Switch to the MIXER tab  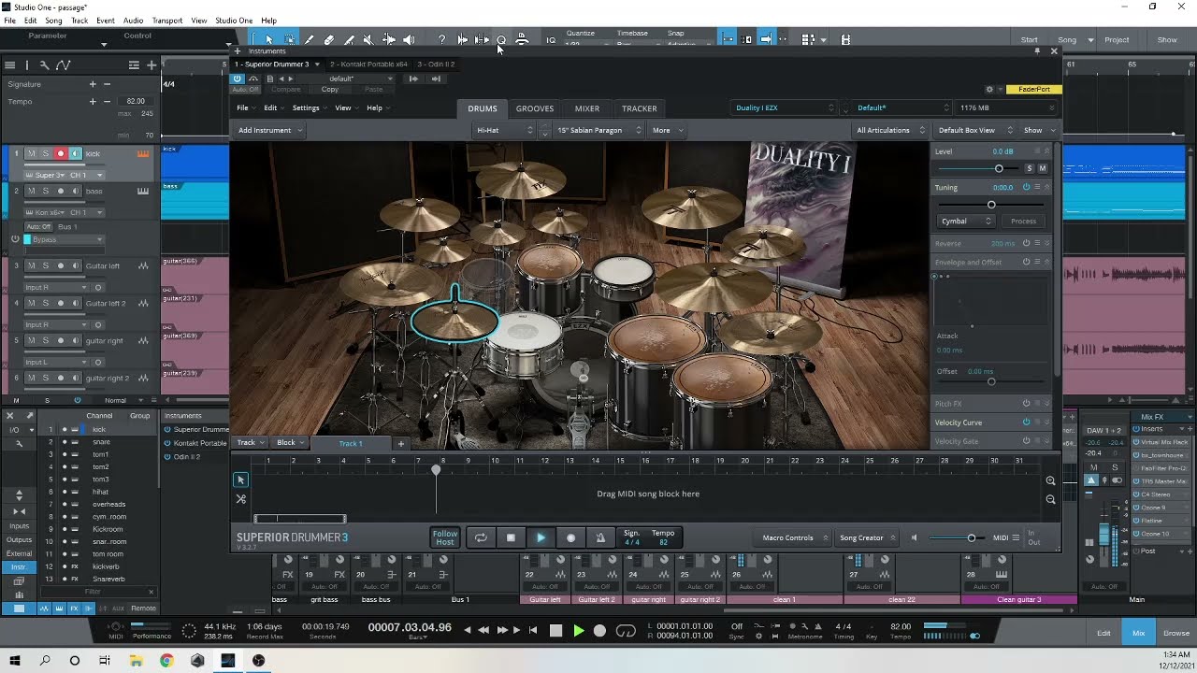[587, 108]
